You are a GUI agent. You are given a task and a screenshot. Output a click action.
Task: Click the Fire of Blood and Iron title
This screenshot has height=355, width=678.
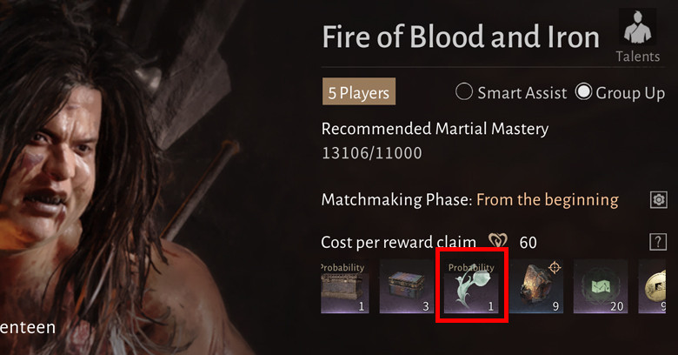pos(461,37)
